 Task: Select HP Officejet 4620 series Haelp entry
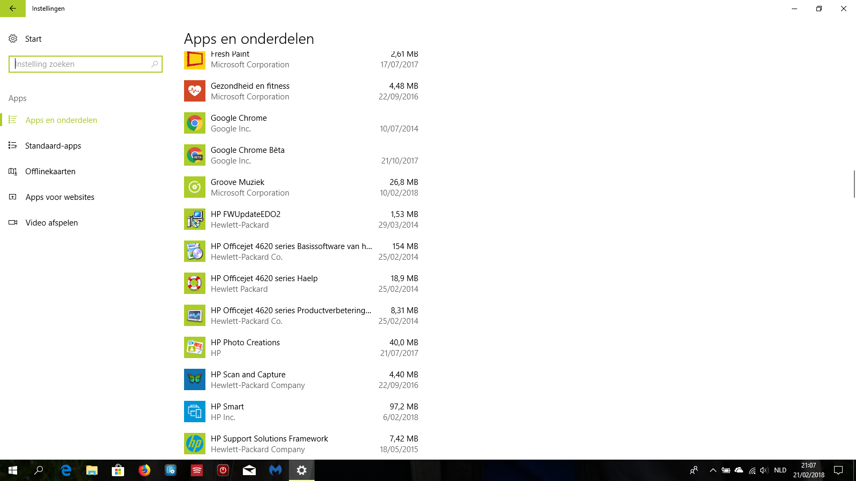click(x=301, y=283)
